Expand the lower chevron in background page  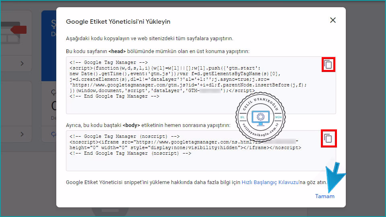[22, 134]
